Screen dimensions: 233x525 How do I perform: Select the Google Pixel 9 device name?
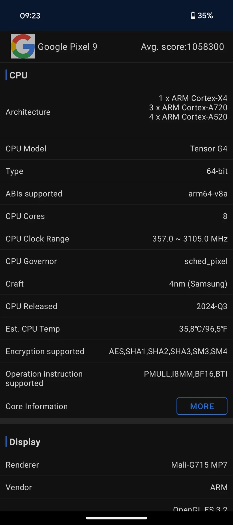point(67,47)
